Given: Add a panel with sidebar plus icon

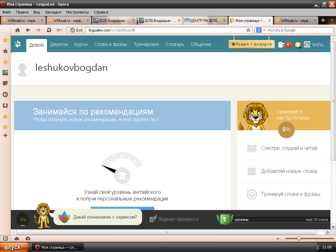Looking at the screenshot, I should pyautogui.click(x=5, y=136).
